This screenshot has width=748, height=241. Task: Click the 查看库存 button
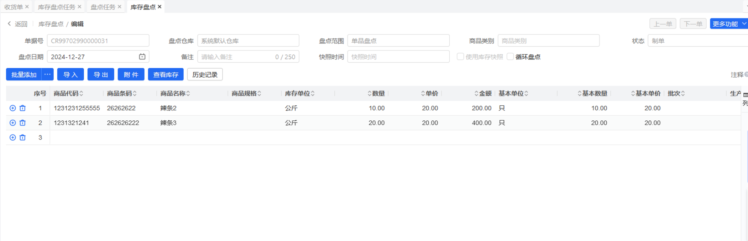coord(166,74)
